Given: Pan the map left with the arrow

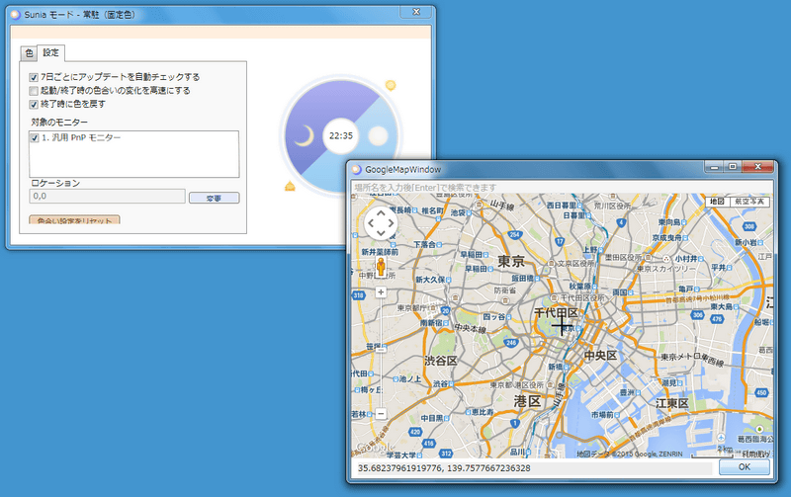Looking at the screenshot, I should (372, 222).
